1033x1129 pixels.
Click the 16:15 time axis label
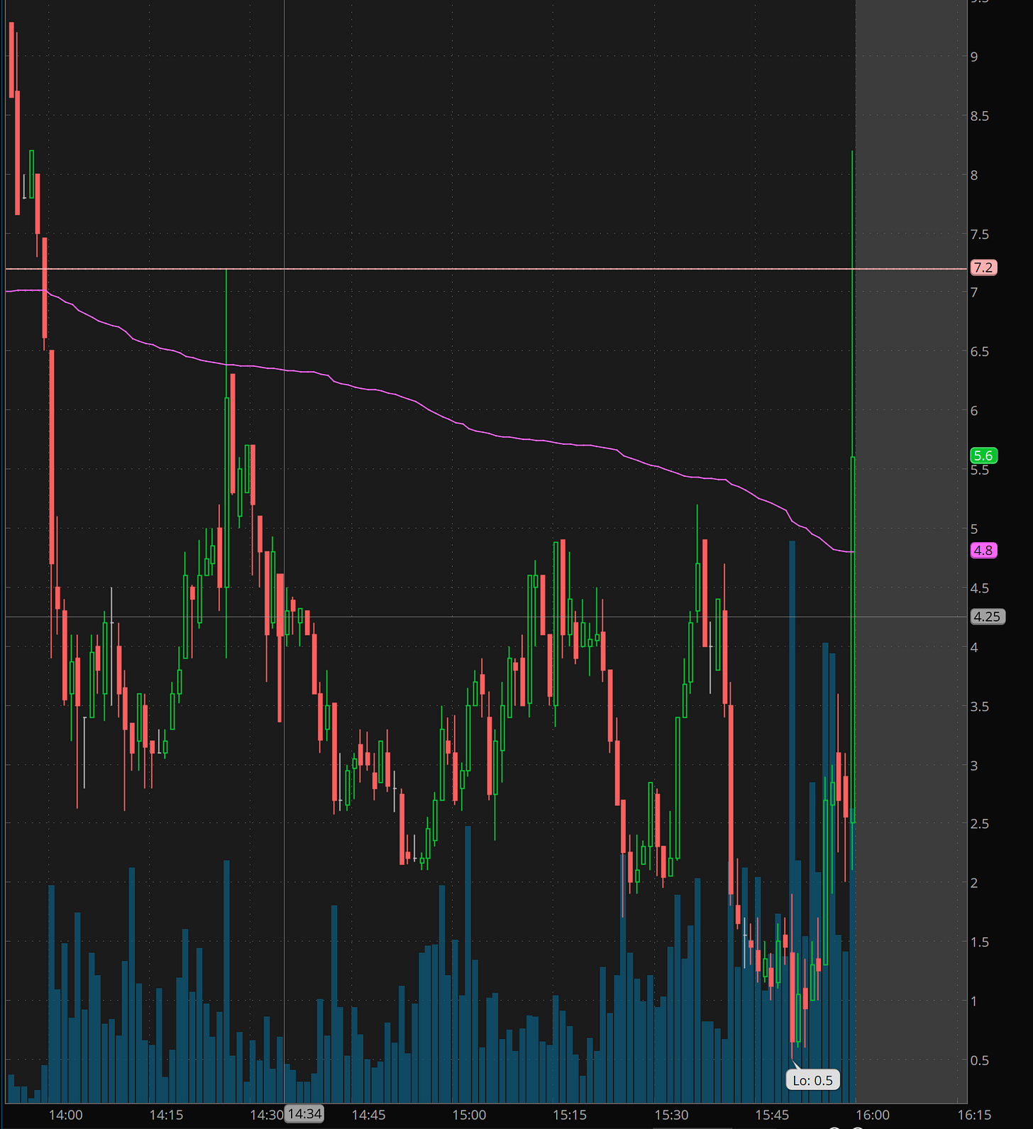(974, 1115)
